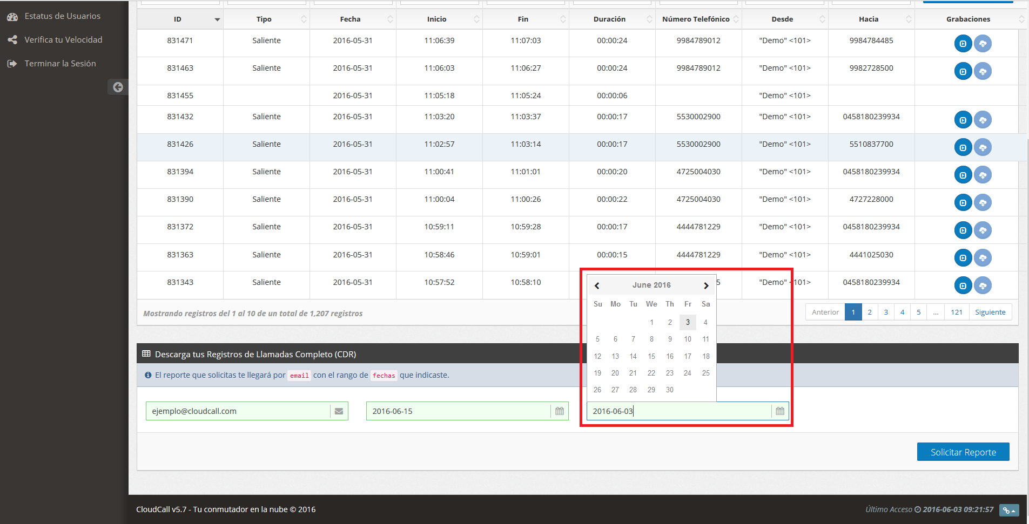Screen dimensions: 1029x524
Task: Go to Anterior page of records
Action: [825, 312]
